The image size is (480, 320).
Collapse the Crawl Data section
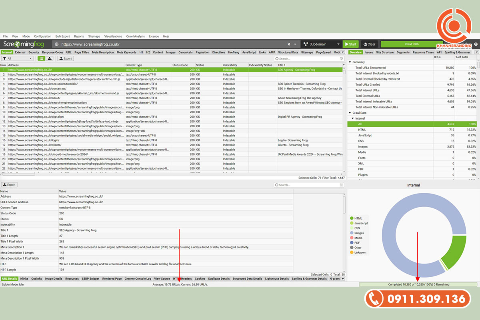click(x=350, y=113)
